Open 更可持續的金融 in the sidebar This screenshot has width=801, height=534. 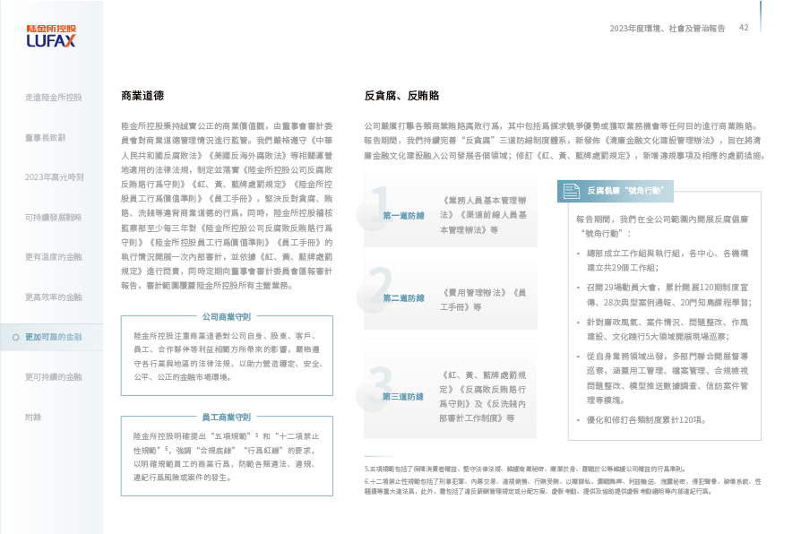[54, 377]
